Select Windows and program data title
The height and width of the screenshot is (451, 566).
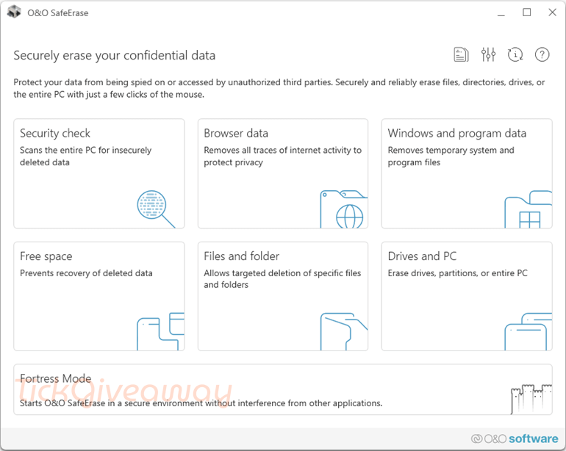tap(456, 133)
